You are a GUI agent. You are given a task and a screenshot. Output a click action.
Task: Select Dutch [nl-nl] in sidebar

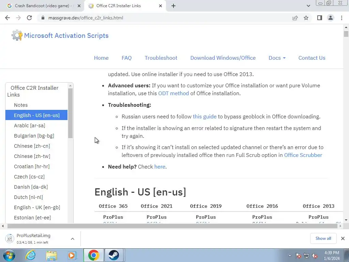(28, 197)
